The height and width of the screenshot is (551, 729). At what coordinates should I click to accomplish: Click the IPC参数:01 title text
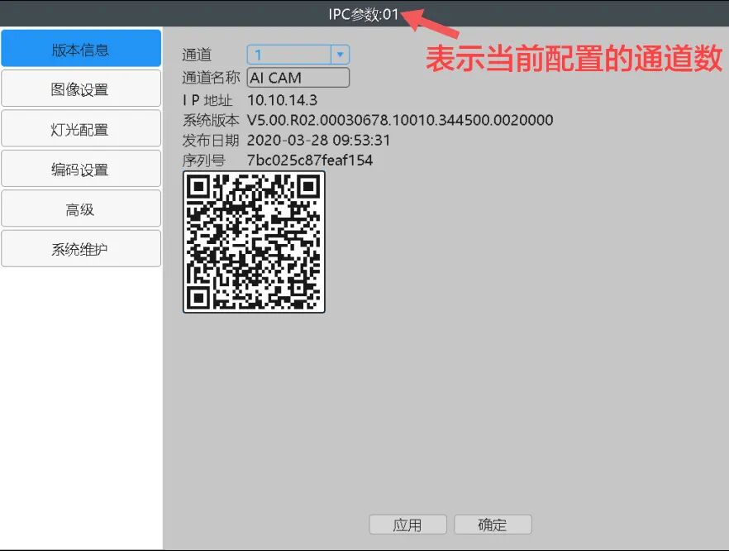[x=364, y=14]
